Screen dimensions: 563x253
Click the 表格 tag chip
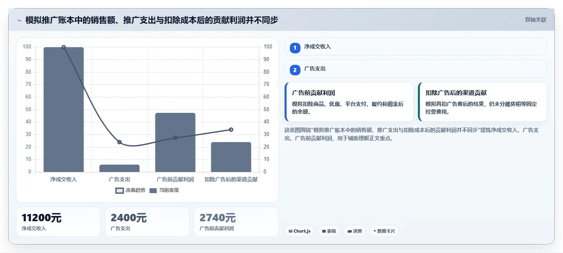[x=329, y=231]
